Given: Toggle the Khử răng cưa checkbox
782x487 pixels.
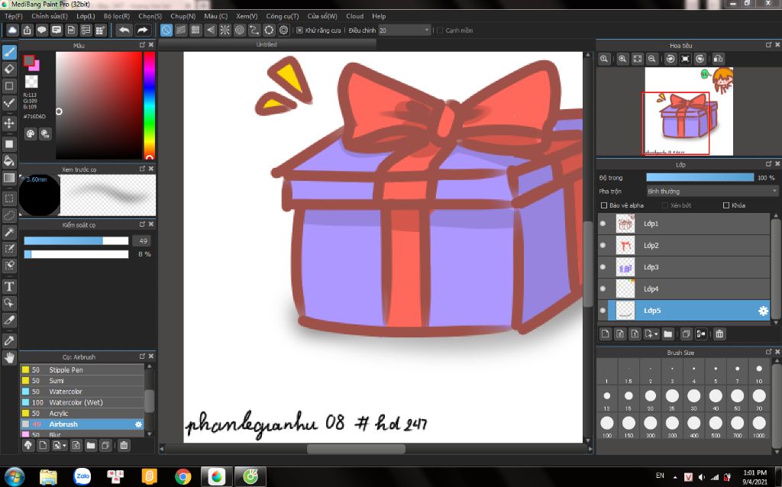Looking at the screenshot, I should tap(299, 31).
